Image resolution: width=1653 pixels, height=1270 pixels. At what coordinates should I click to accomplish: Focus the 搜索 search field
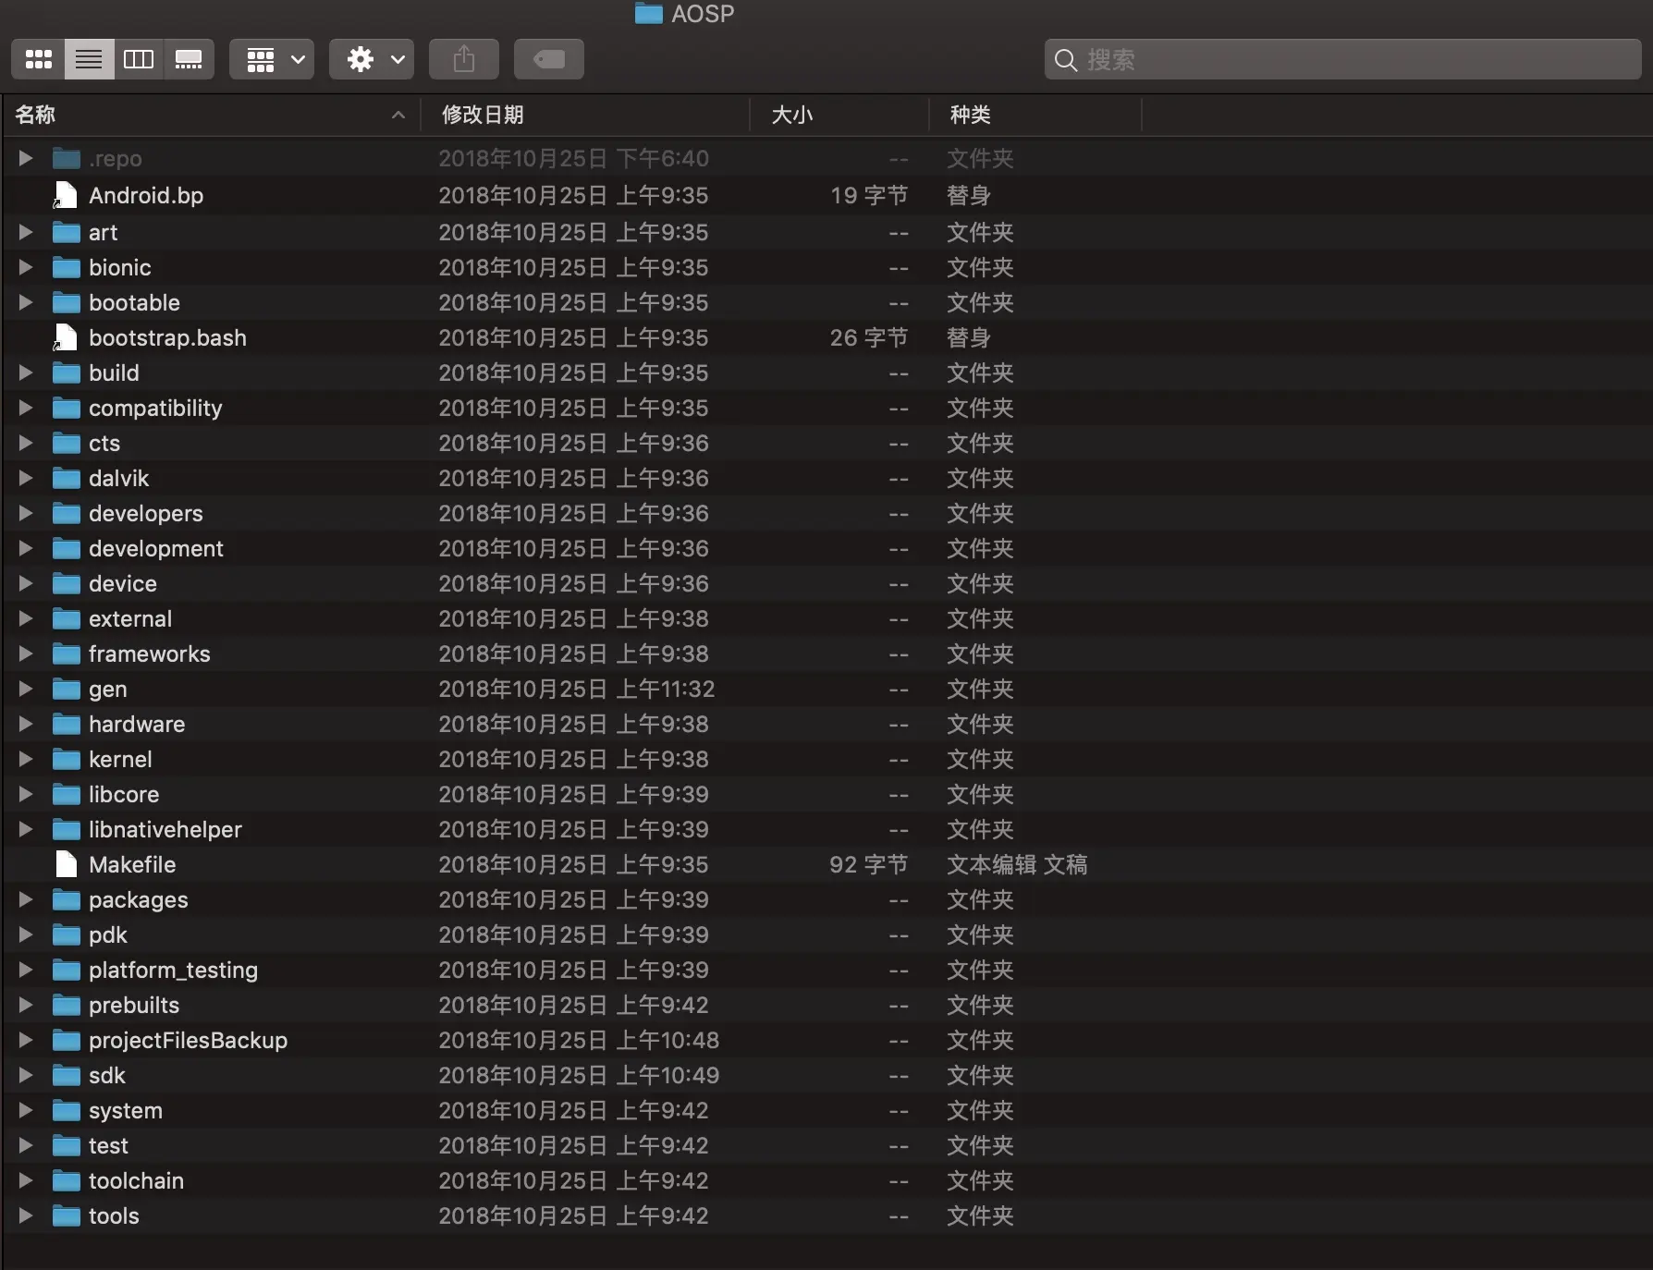coord(1343,60)
